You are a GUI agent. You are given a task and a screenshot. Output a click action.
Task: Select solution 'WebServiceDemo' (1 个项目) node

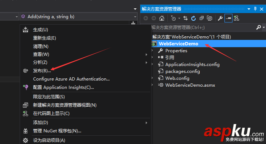click(191, 37)
